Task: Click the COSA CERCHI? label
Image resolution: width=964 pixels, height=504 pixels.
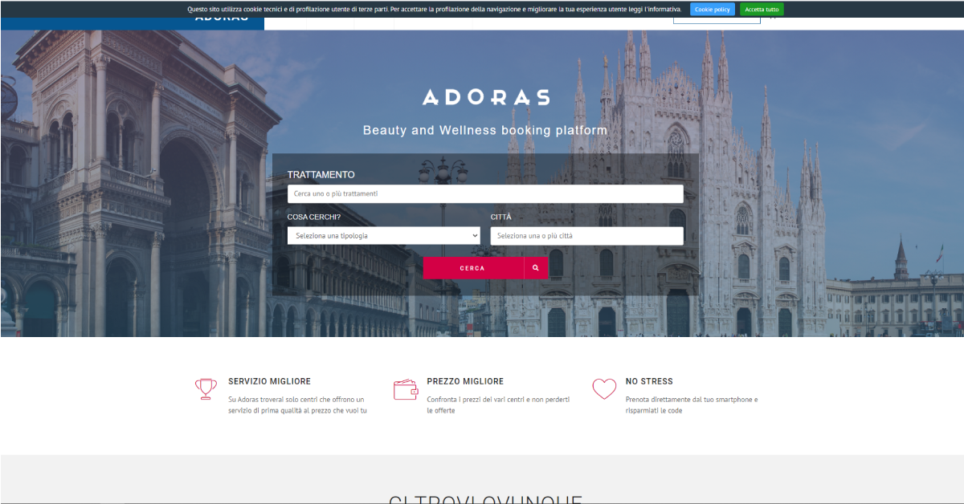Action: [x=314, y=217]
